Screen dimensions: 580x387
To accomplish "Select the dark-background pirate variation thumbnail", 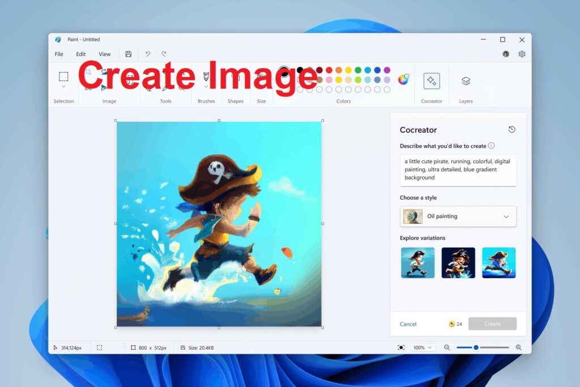I will (458, 263).
